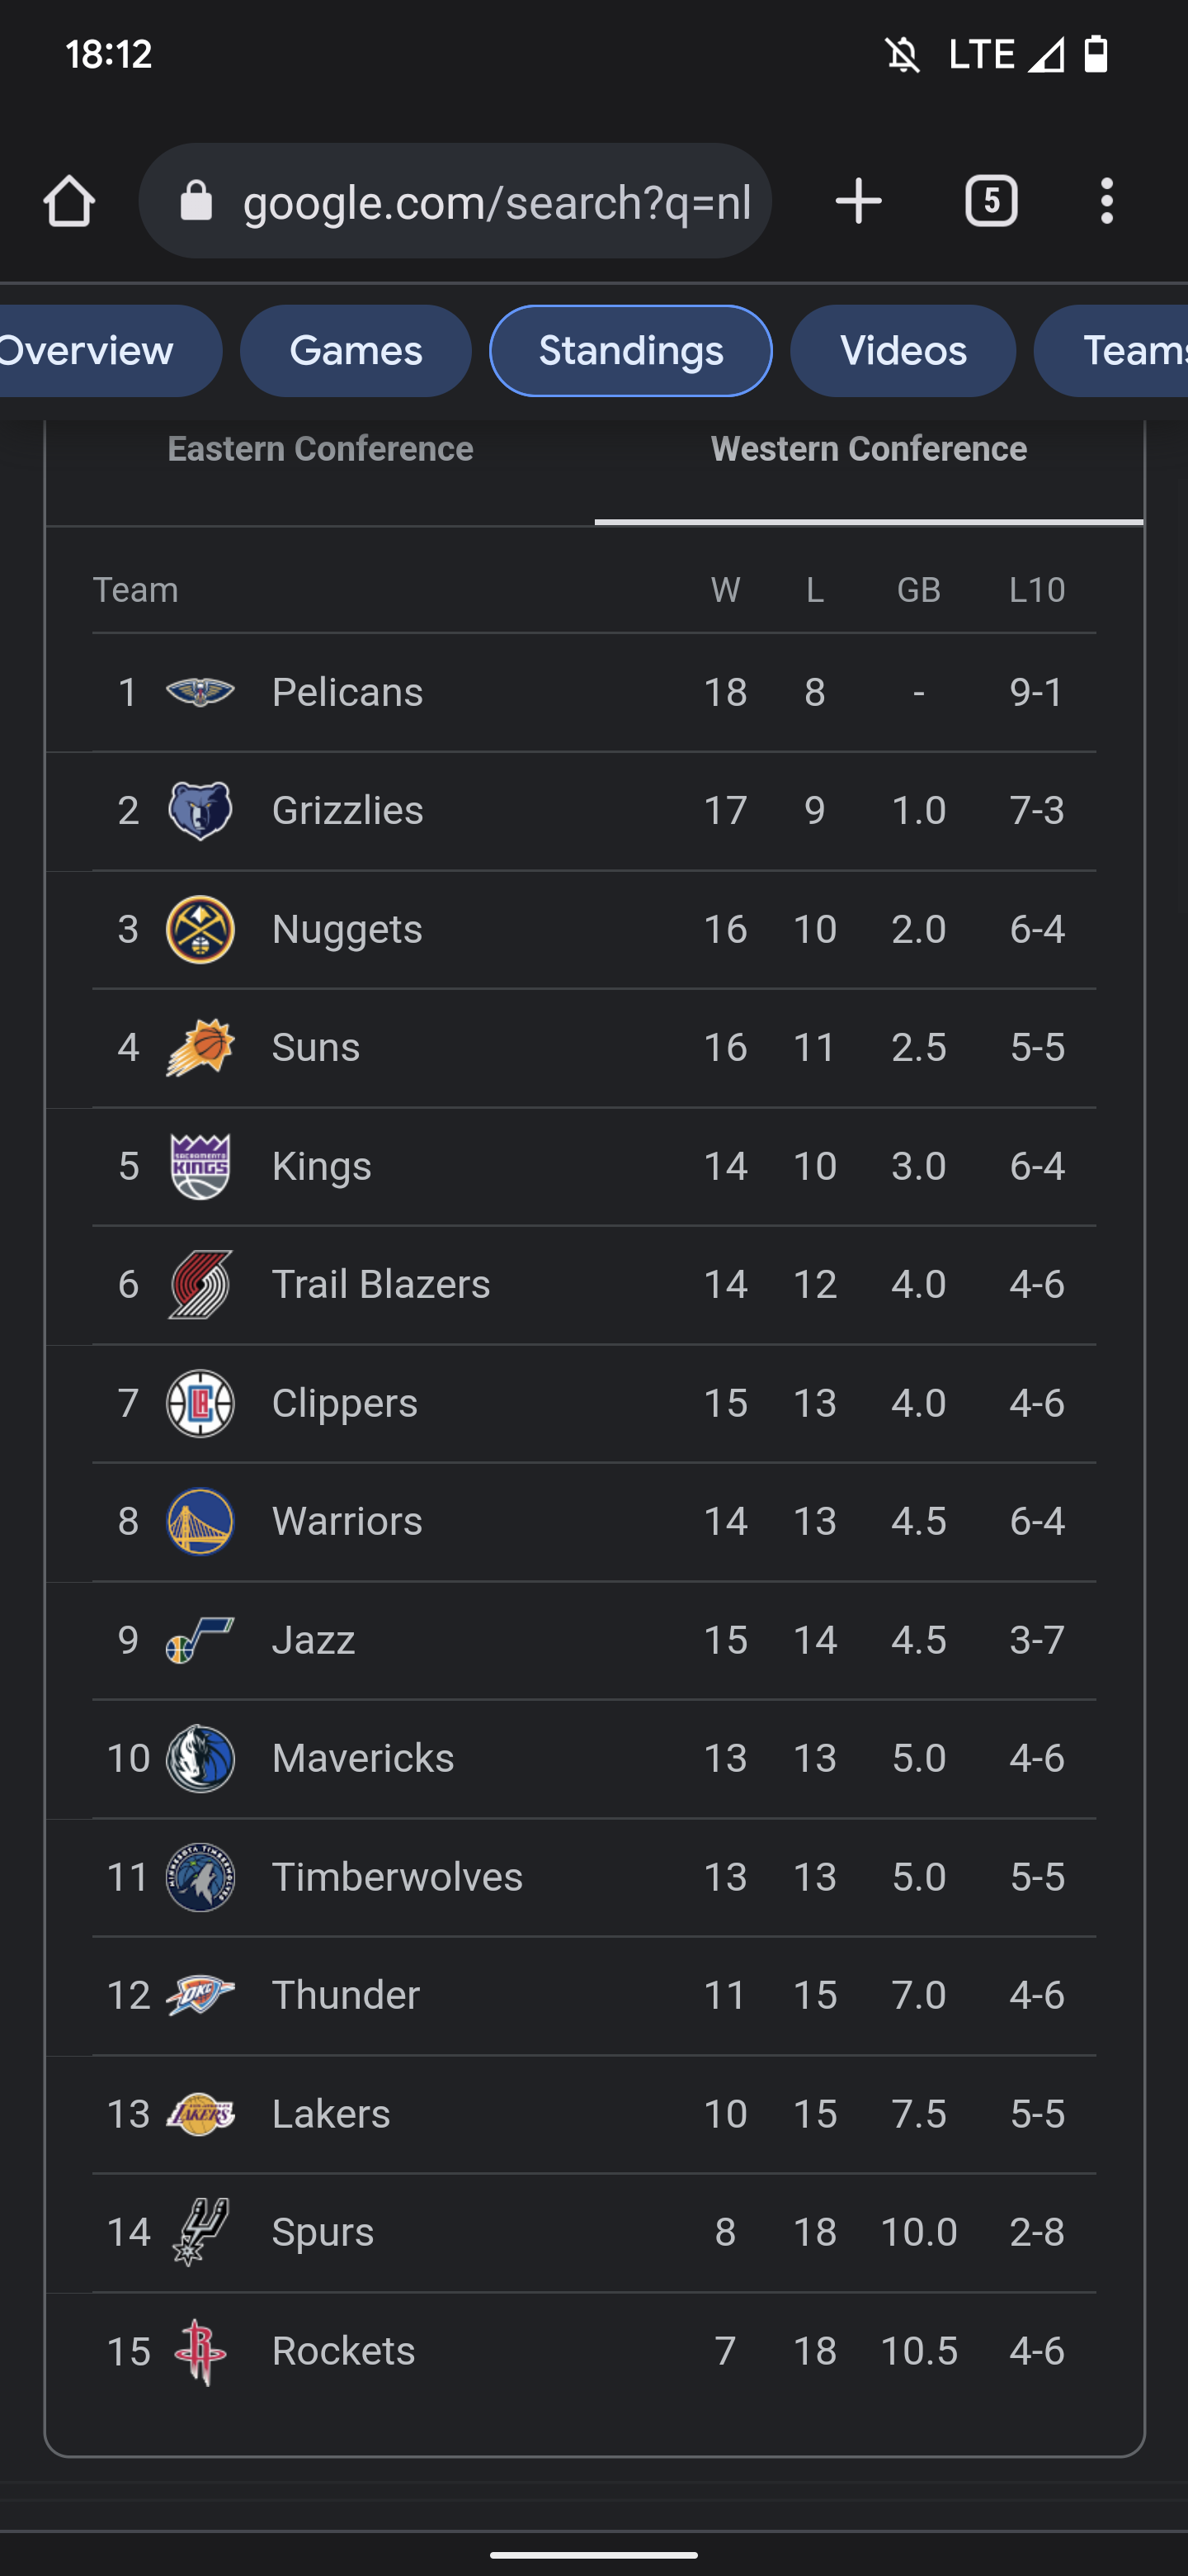This screenshot has width=1188, height=2576.
Task: Open the tab switcher showing 5 tabs
Action: point(990,201)
